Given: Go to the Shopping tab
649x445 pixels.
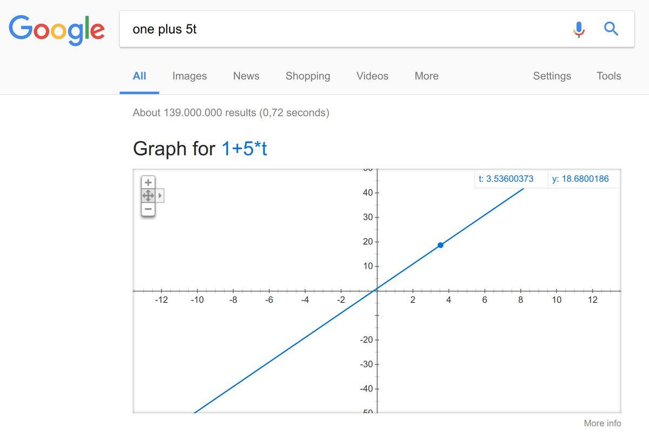Looking at the screenshot, I should point(308,76).
